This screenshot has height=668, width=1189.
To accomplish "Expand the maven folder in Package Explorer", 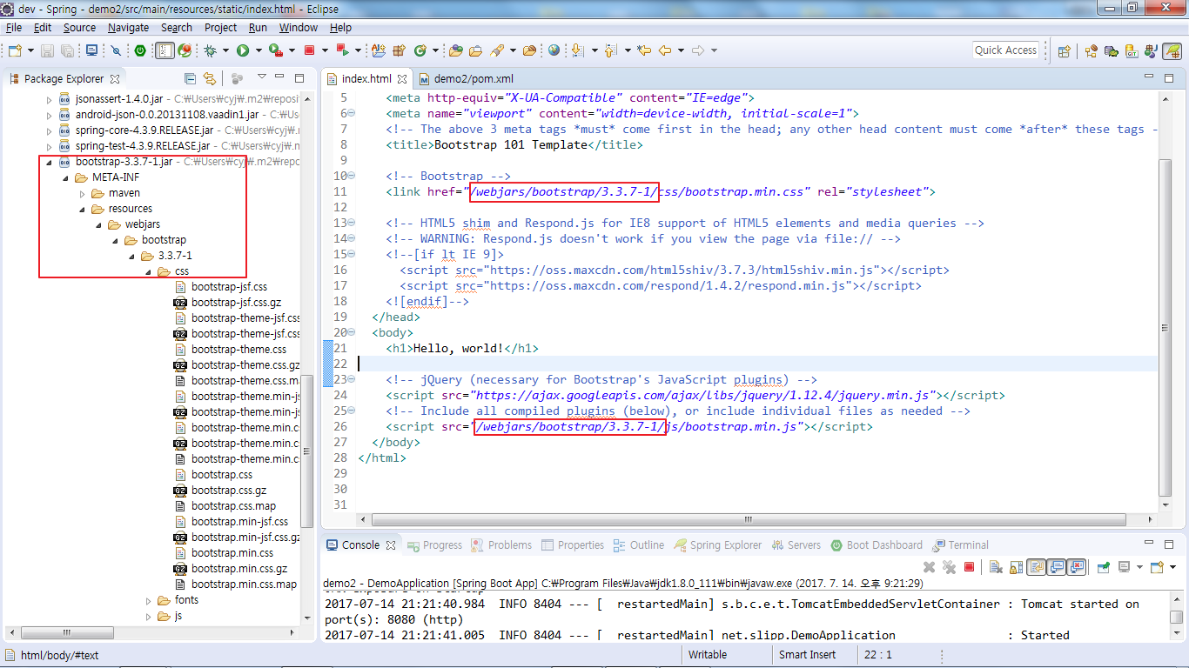I will tap(83, 193).
